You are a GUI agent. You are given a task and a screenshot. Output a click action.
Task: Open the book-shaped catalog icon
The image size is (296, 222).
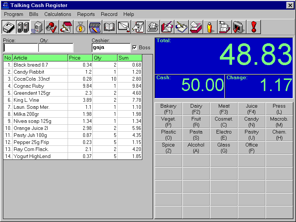click(109, 27)
